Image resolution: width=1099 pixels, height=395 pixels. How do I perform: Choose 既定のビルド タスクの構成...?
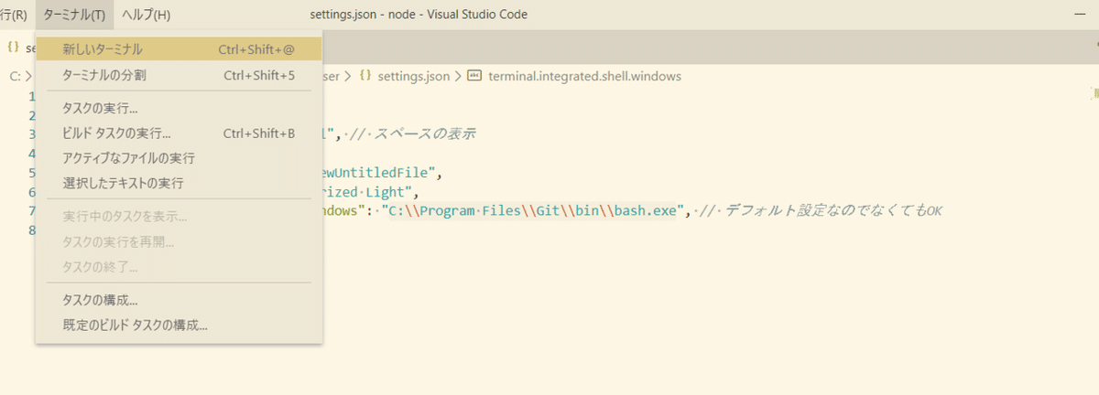(x=135, y=325)
